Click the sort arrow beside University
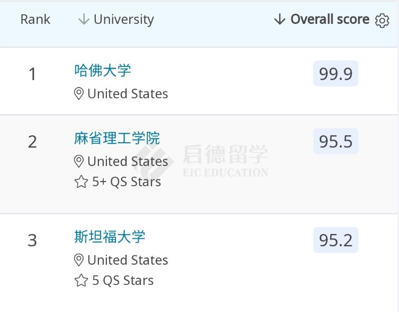The height and width of the screenshot is (312, 399). 84,20
